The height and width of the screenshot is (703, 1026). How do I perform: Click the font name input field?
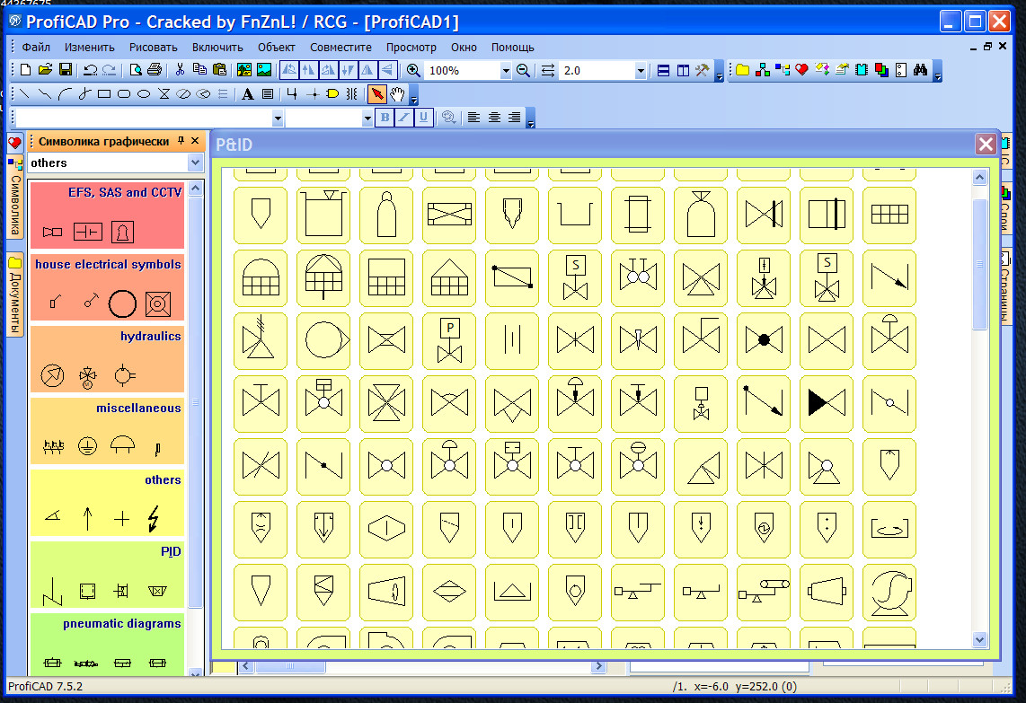(144, 119)
